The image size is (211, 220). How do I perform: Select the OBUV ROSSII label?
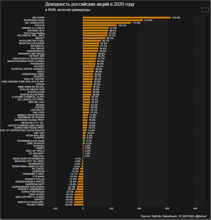(x=37, y=194)
